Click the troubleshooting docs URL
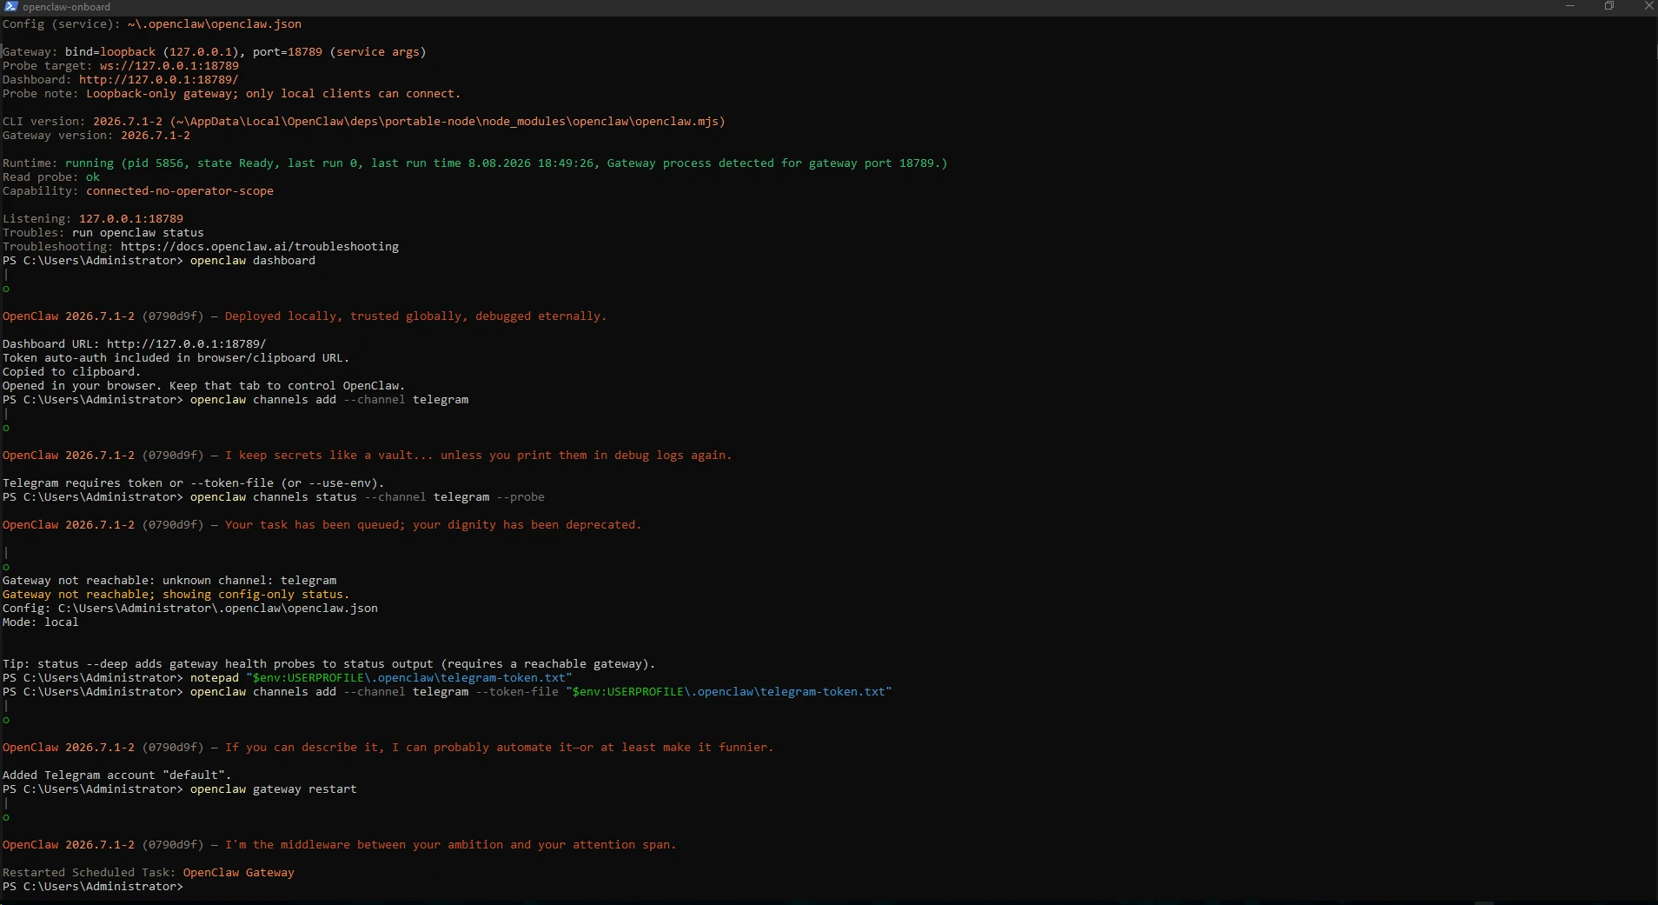This screenshot has width=1658, height=905. 260,247
